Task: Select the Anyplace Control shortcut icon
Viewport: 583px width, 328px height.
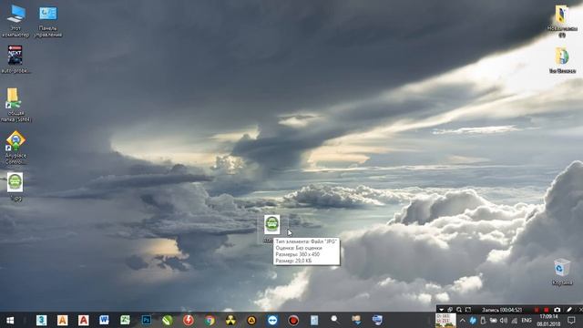Action: pos(15,148)
